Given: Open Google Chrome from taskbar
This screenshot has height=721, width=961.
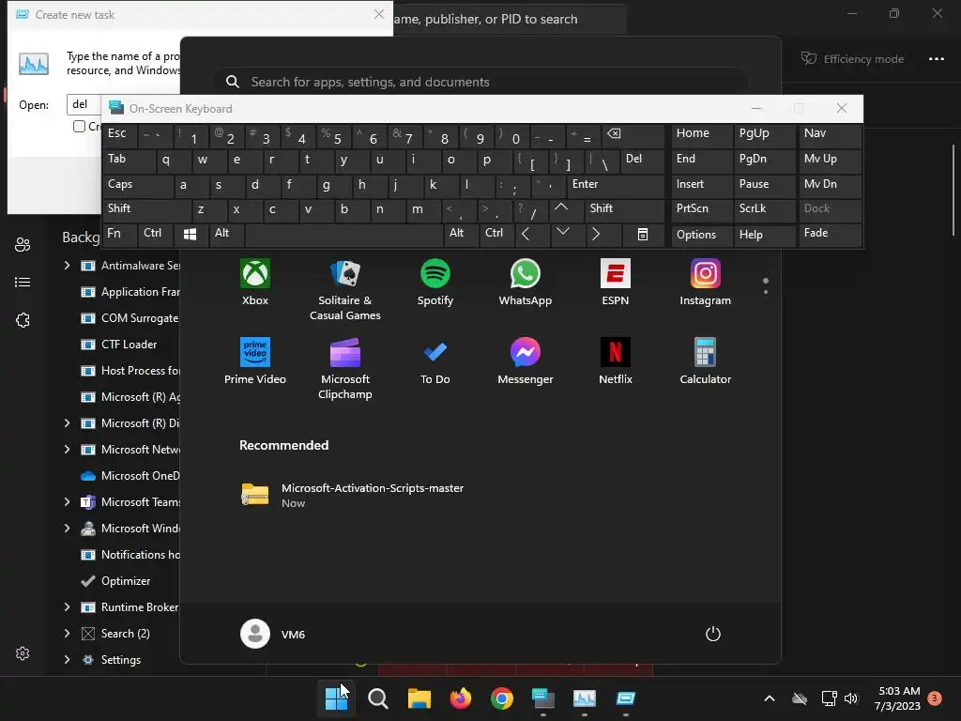Looking at the screenshot, I should (501, 698).
